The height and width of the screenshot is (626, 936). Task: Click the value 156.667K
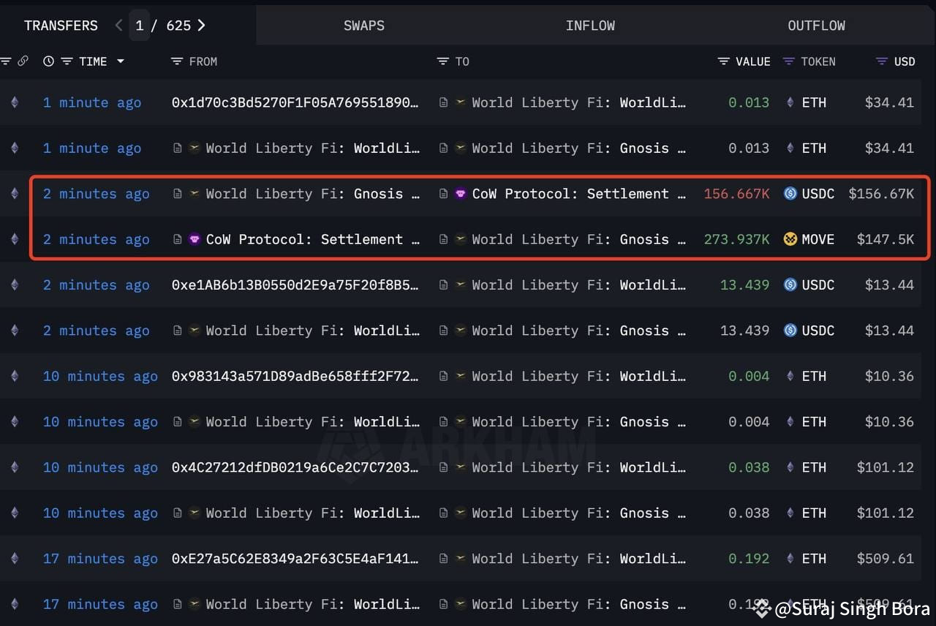pyautogui.click(x=736, y=194)
